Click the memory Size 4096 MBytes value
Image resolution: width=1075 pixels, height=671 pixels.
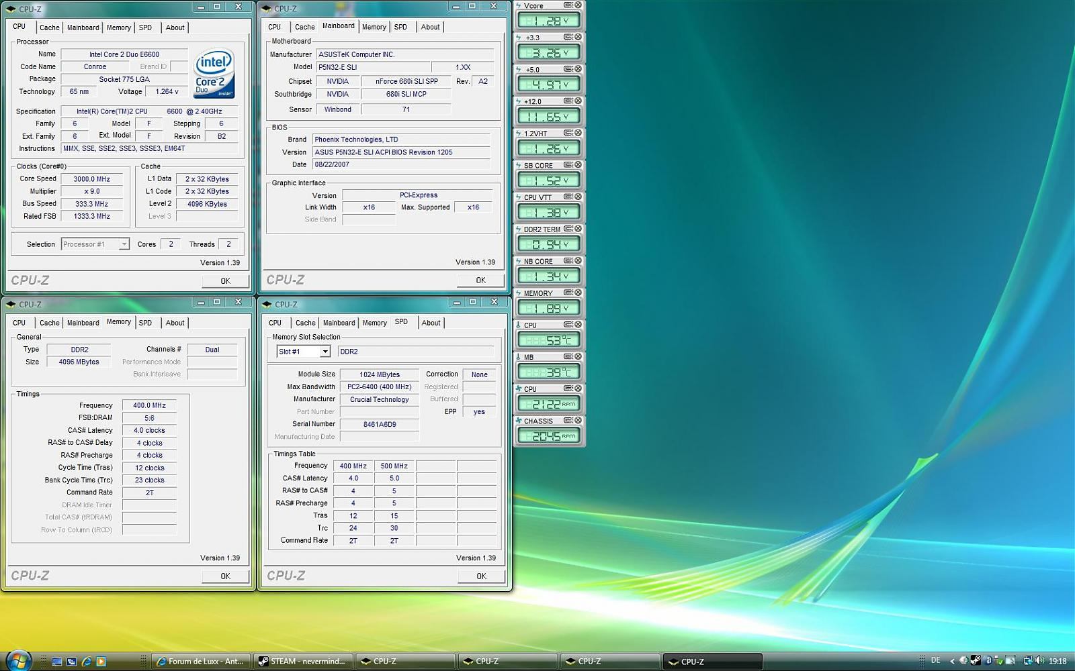[79, 362]
